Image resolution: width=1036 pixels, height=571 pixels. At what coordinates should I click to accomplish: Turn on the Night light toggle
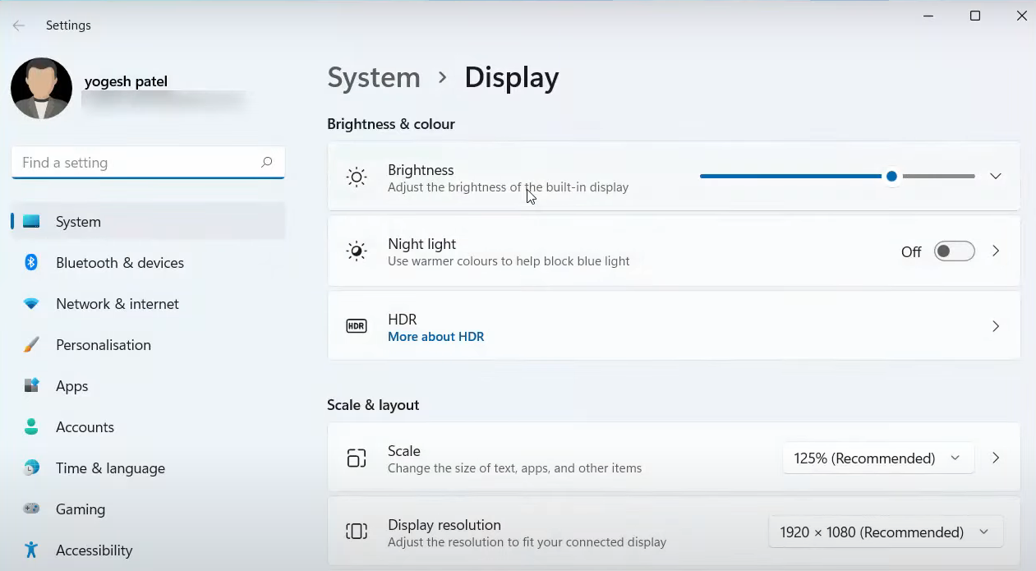[x=954, y=251]
